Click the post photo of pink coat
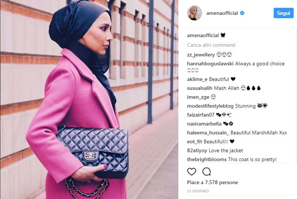The height and width of the screenshot is (199, 297). pyautogui.click(x=89, y=99)
